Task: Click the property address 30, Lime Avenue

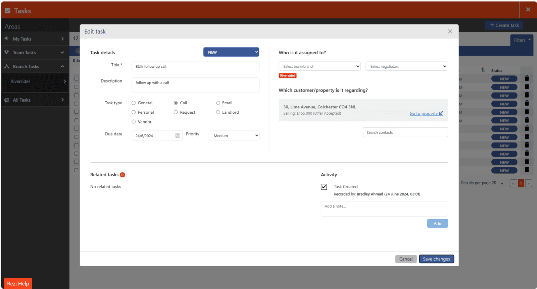Action: tap(320, 107)
